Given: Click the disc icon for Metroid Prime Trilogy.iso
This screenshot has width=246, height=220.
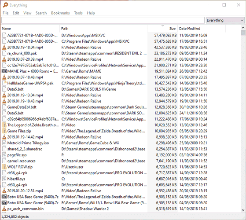Looking at the screenshot, I should [4, 143].
